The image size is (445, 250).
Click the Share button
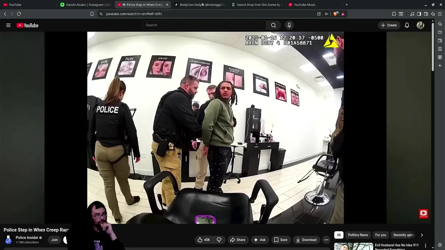(237, 240)
